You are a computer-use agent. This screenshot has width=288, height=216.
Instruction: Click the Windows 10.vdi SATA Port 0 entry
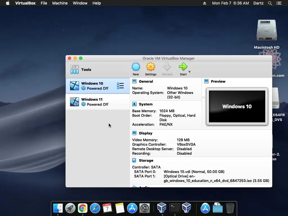194,172
